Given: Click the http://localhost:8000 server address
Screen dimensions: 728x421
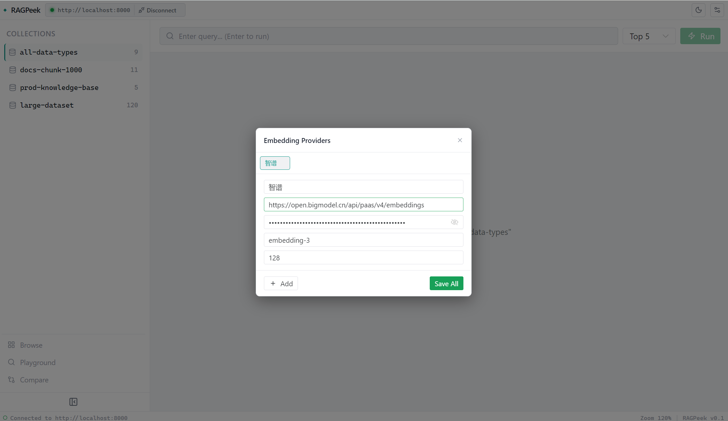Looking at the screenshot, I should click(x=94, y=10).
